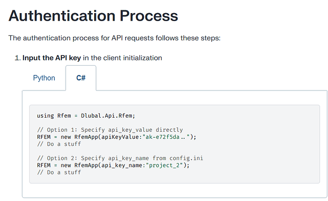328x201 pixels.
Task: Click the "using Rfem" code line
Action: click(86, 115)
